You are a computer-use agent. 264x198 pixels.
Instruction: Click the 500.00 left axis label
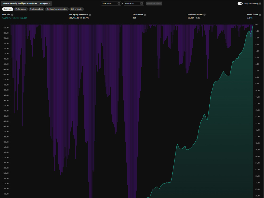(x=6, y=111)
